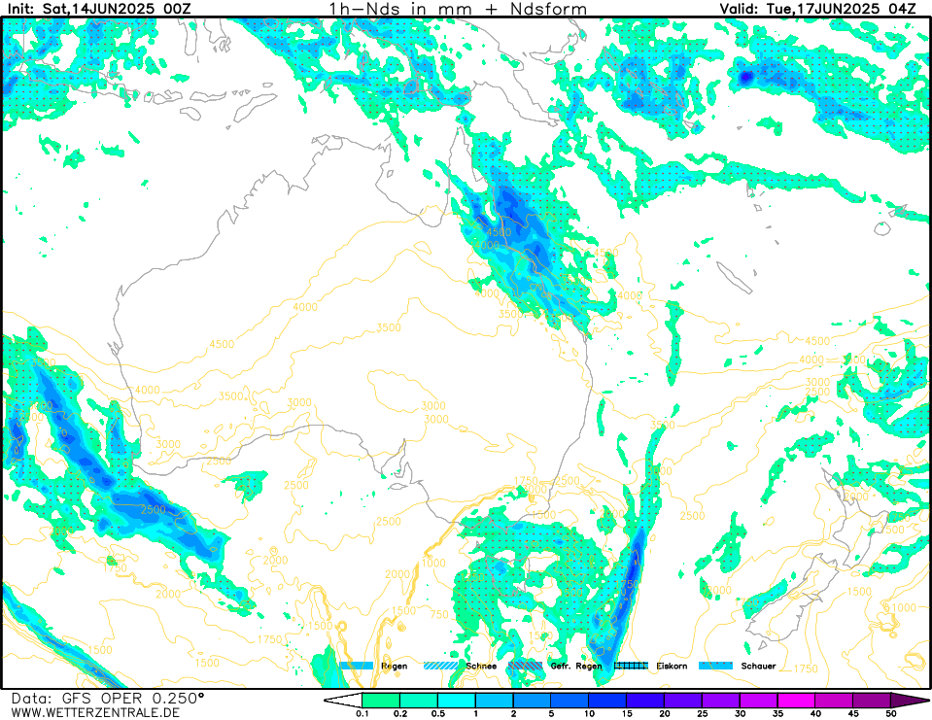Image resolution: width=932 pixels, height=720 pixels.
Task: Click the 'Schauer' legend label
Action: pyautogui.click(x=758, y=666)
